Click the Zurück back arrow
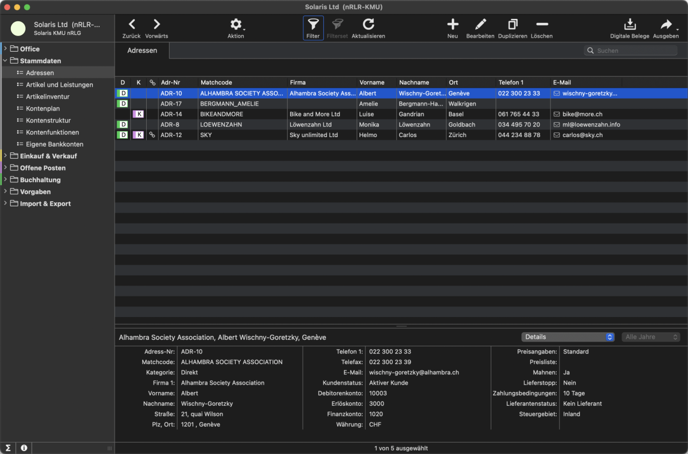688x454 pixels. 131,25
